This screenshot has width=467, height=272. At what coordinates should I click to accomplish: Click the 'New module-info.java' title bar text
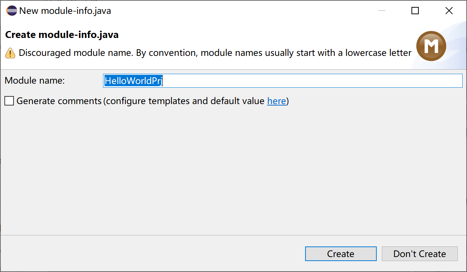click(x=65, y=11)
